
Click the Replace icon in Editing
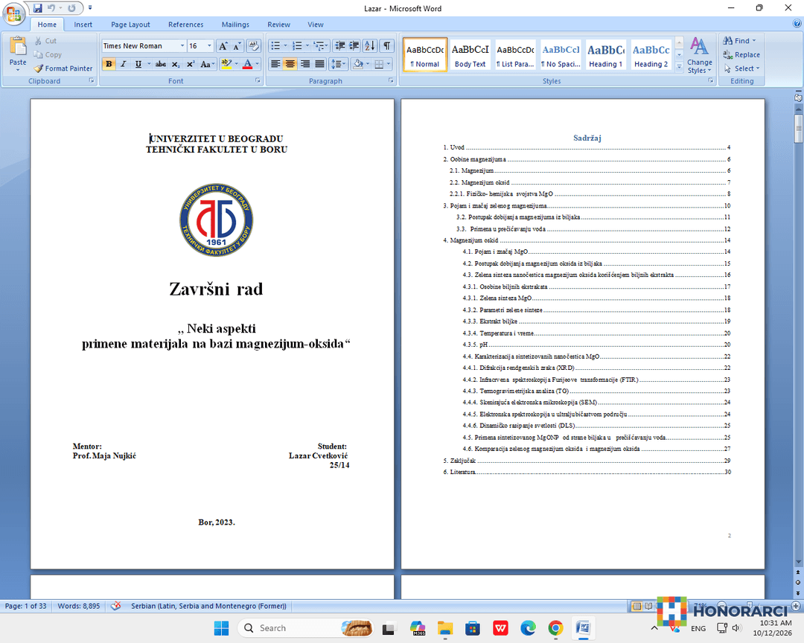(727, 55)
